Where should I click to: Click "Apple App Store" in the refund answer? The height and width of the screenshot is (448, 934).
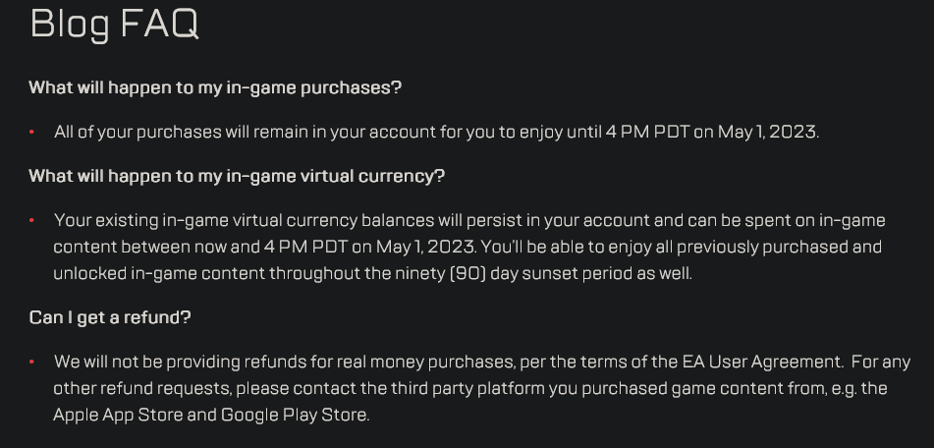[x=118, y=415]
